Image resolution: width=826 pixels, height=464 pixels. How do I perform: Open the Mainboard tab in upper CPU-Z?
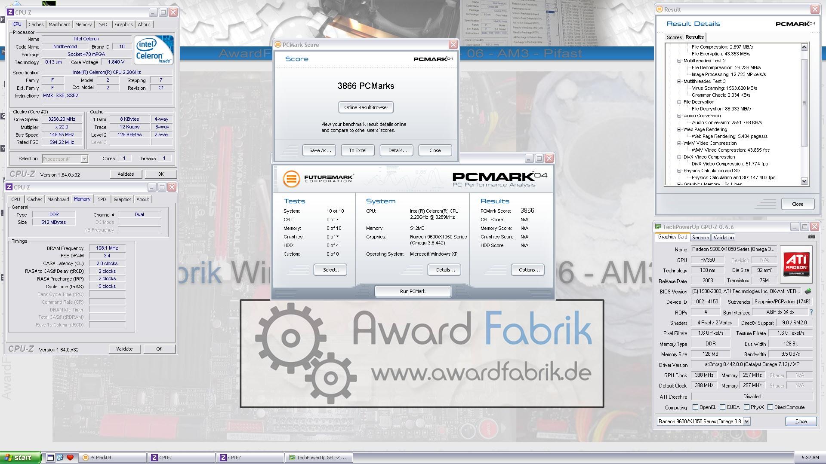[59, 24]
